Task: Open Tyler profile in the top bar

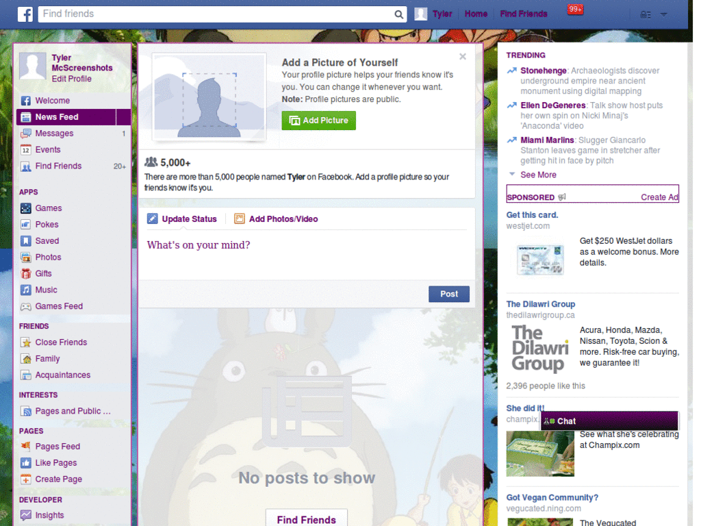Action: pos(443,14)
